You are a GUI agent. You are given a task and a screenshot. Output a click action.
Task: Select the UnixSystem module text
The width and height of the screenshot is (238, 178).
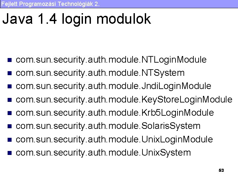[x=103, y=153]
